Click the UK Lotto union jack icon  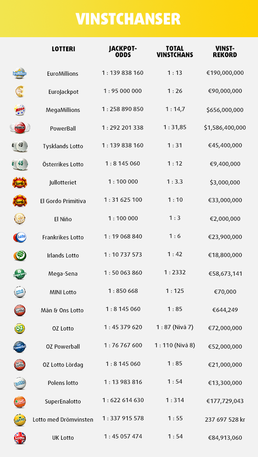click(x=20, y=438)
